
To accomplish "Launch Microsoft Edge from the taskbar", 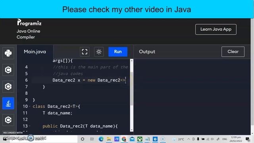I will coord(101,139).
